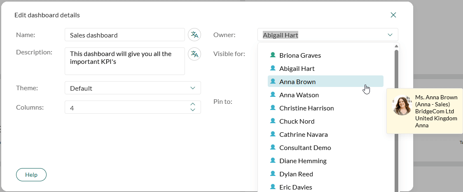This screenshot has height=192, width=463.
Task: Close the Edit dashboard details dialog
Action: tap(393, 15)
